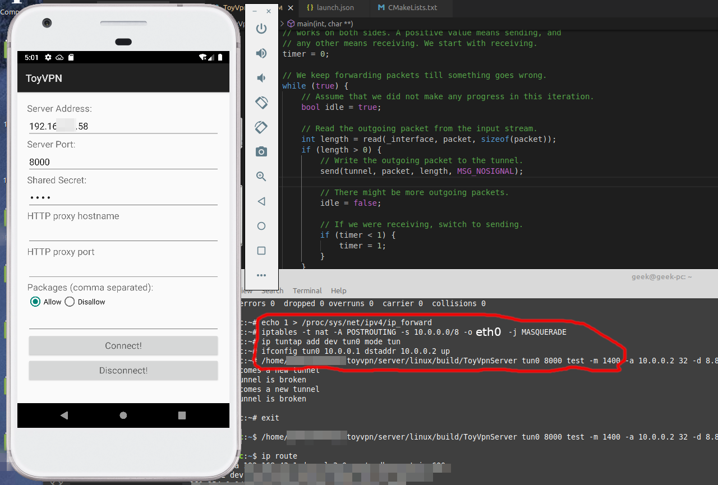This screenshot has width=718, height=485.
Task: Take a screenshot with the camera icon
Action: pos(261,151)
